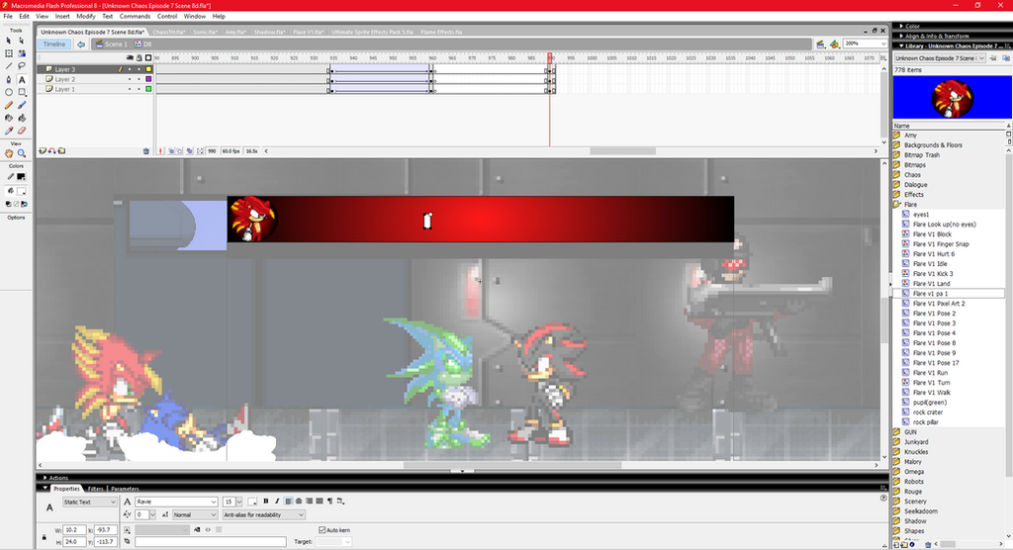The height and width of the screenshot is (550, 1013).
Task: Toggle Layer 3 visibility dot
Action: tap(130, 69)
